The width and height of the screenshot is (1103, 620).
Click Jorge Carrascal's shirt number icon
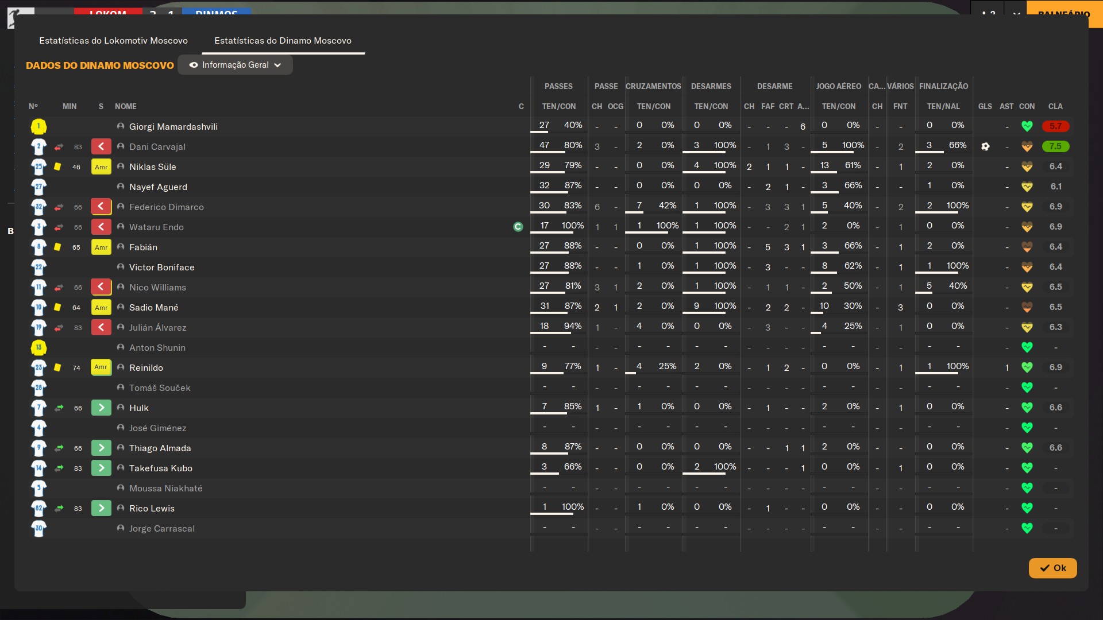tap(38, 528)
